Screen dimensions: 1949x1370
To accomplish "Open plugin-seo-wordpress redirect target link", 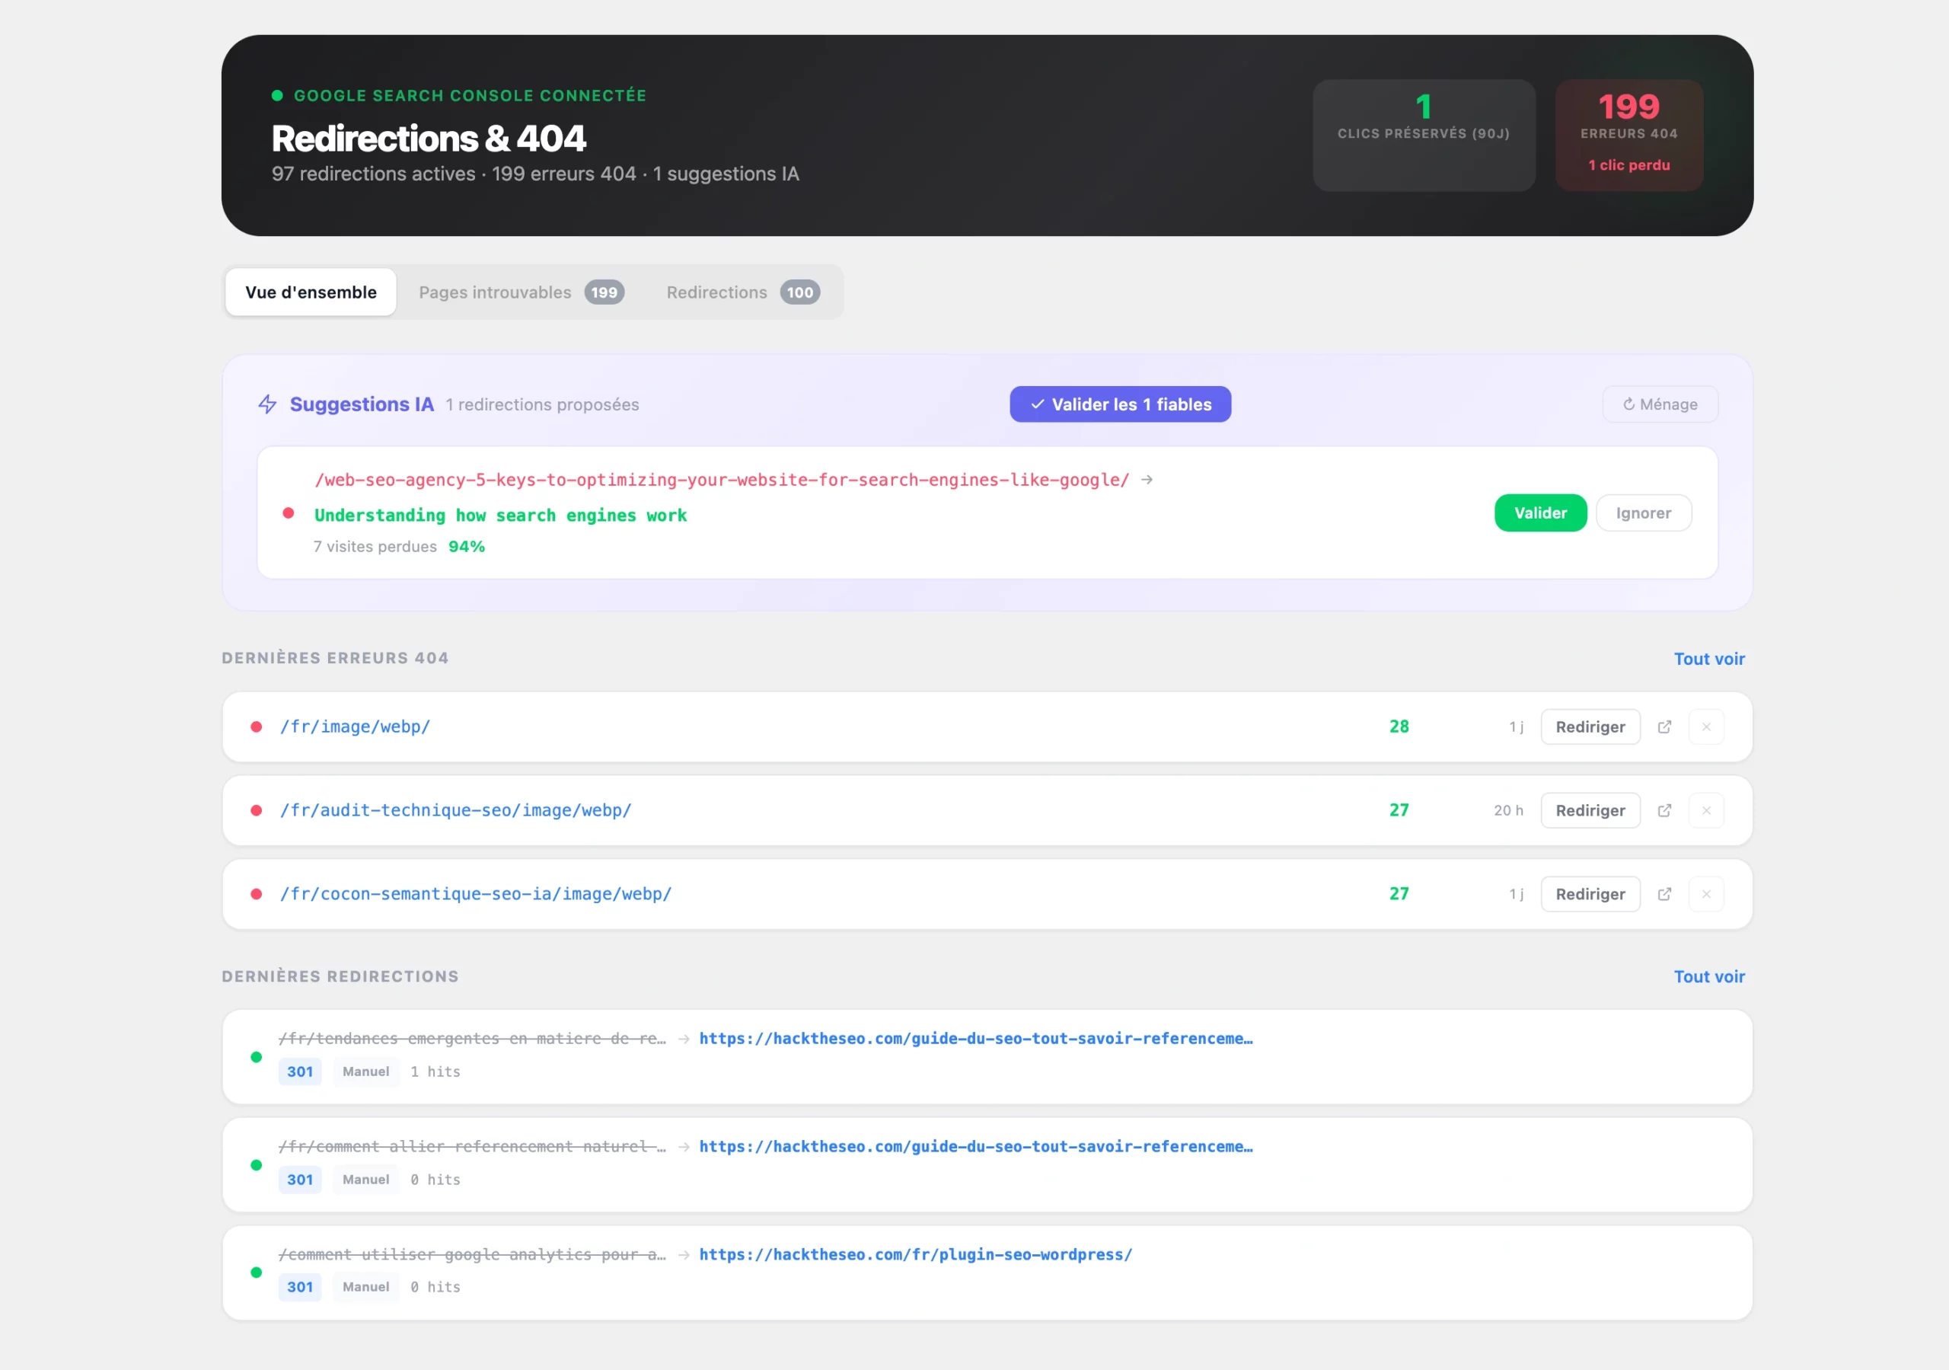I will coord(915,1254).
